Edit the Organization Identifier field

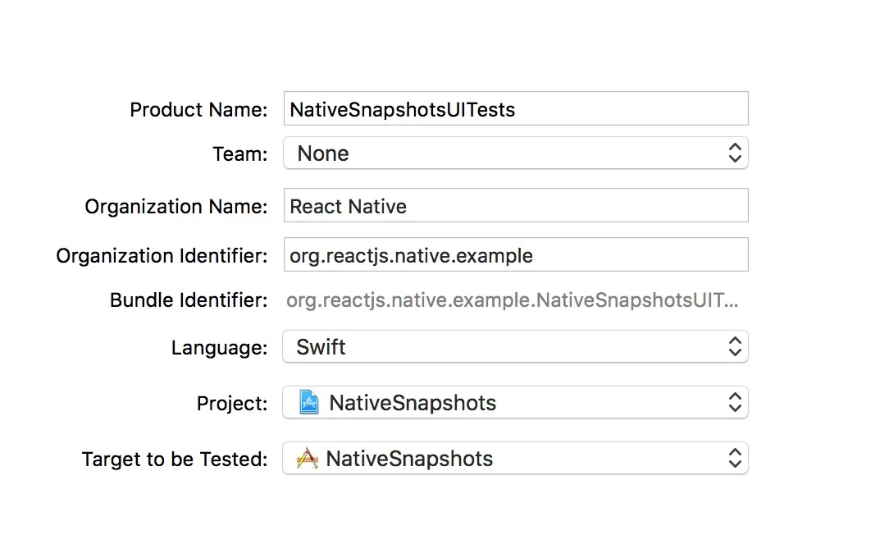click(x=515, y=255)
